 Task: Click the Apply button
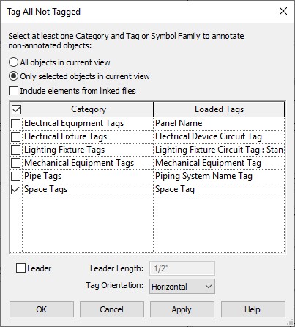(182, 309)
